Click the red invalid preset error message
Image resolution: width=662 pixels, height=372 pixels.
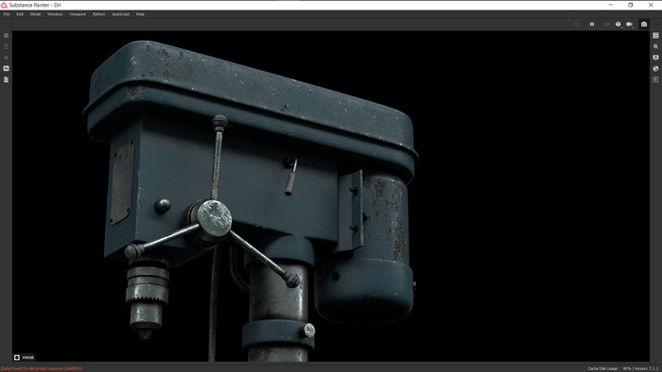pos(42,368)
